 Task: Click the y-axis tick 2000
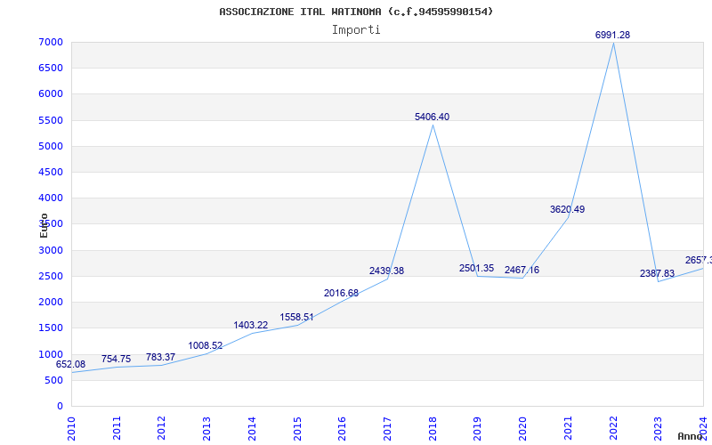52,303
